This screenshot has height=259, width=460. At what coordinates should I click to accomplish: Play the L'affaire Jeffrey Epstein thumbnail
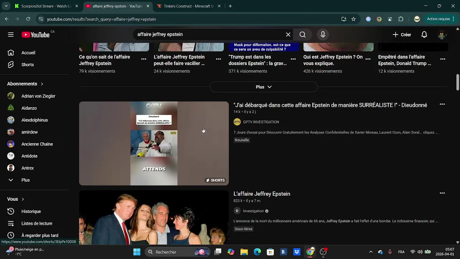coord(154,217)
